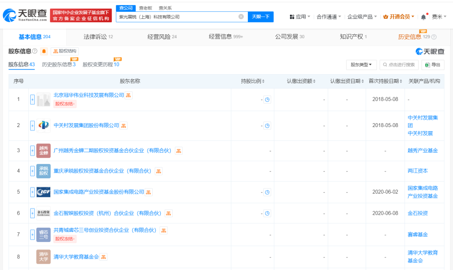Click the 点击进行搜索 shareholder search field
453x270 pixels.
coord(399,65)
